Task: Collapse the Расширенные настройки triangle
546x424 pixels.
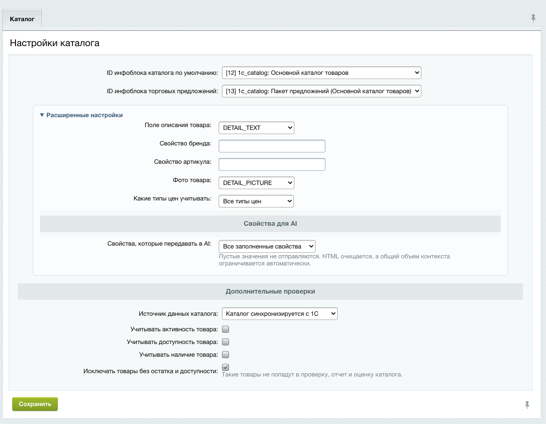Action: [x=42, y=115]
